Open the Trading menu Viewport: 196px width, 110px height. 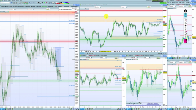coord(9,1)
